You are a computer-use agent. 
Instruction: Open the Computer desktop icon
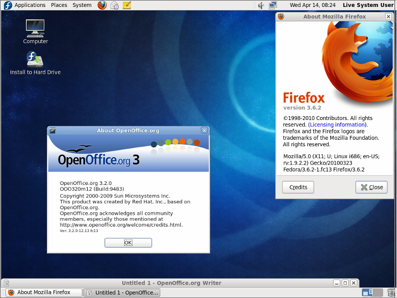click(x=35, y=32)
